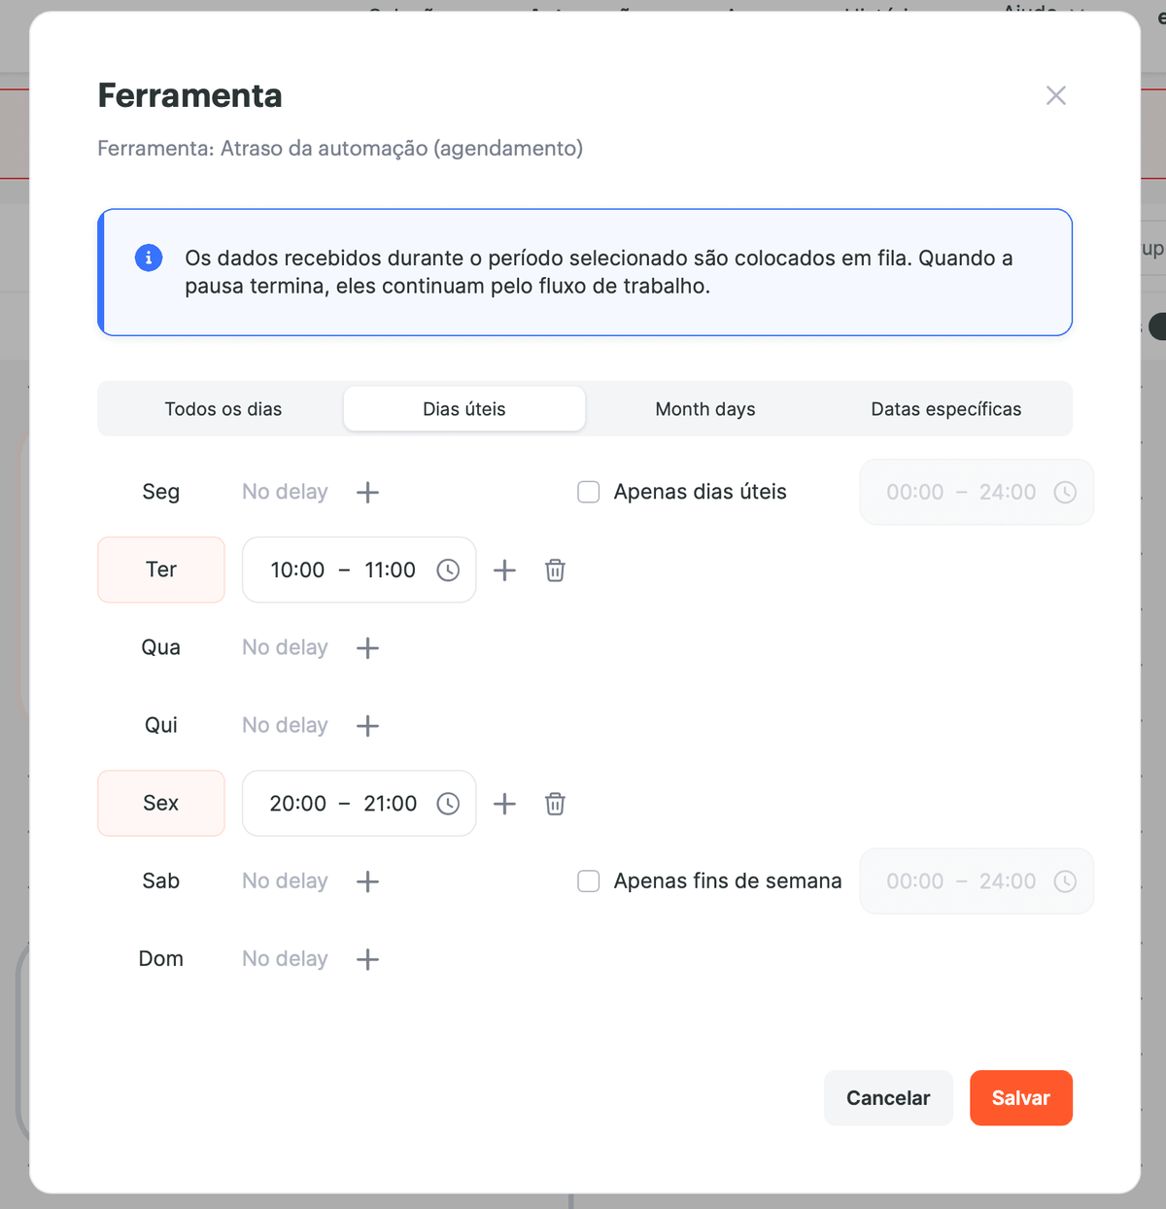Close the Ferramenta dialog with the X icon
This screenshot has height=1209, width=1166.
(1056, 95)
